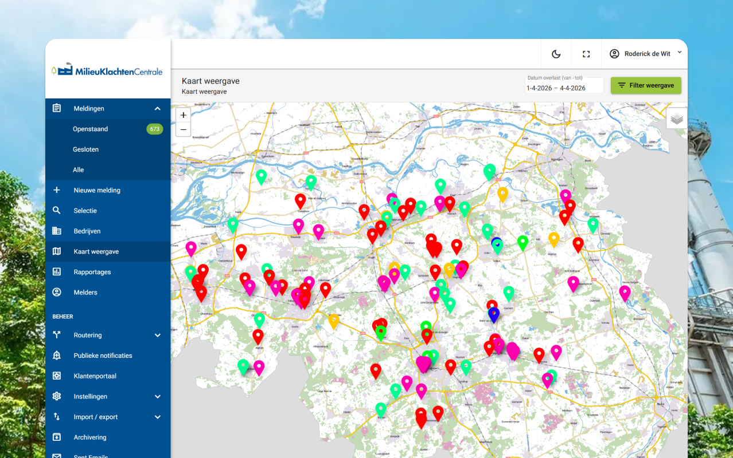Screen dimensions: 733x458
Task: Click the Filter weergave button
Action: pyautogui.click(x=646, y=85)
